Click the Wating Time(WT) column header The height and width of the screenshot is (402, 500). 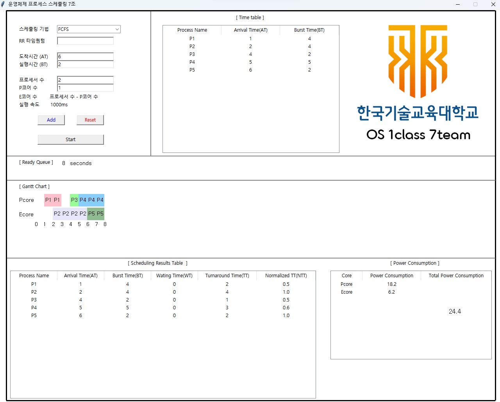pyautogui.click(x=174, y=276)
